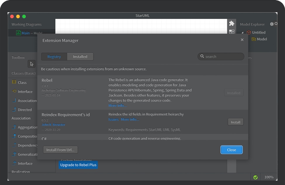Click the green validation checkmark in status bar
Viewport: 285px width, 185px height.
(255, 177)
